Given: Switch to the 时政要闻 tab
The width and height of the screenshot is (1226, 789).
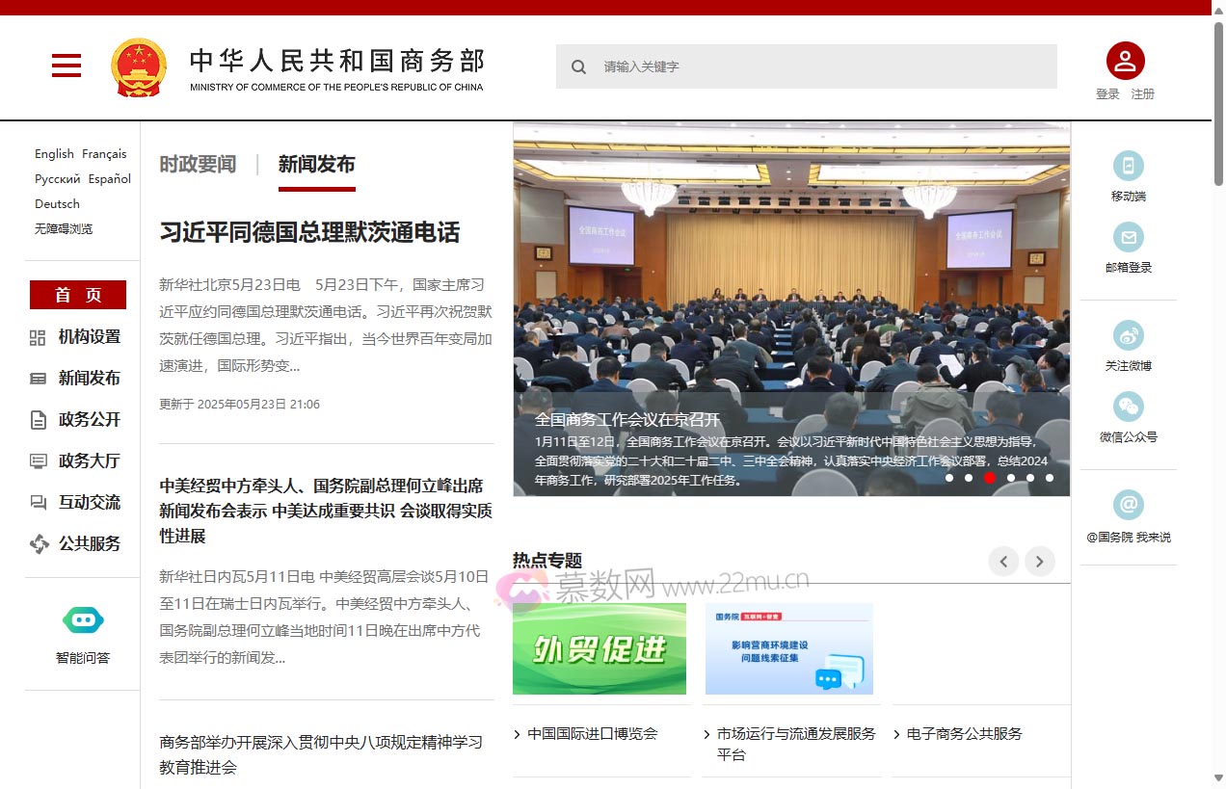Looking at the screenshot, I should coord(198,164).
